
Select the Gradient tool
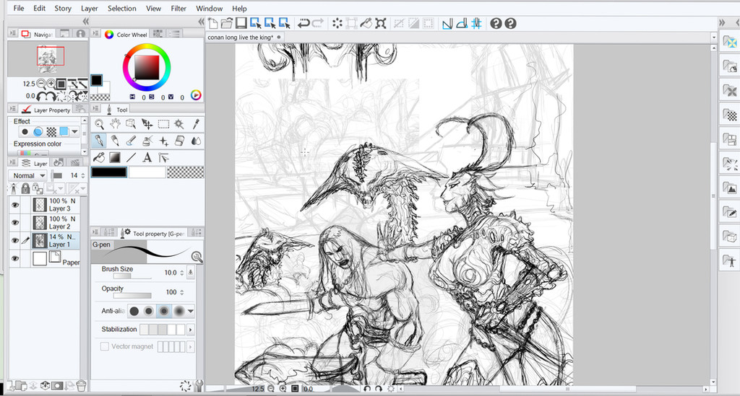click(x=115, y=157)
